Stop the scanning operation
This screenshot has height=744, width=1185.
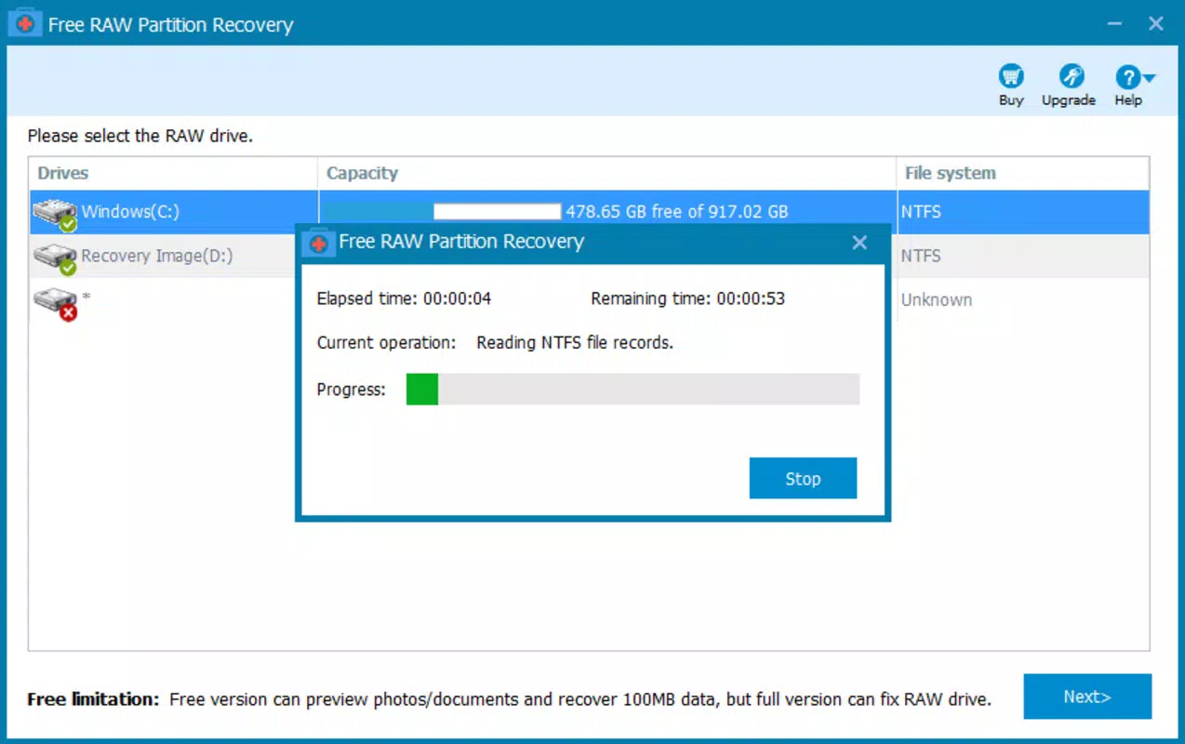click(803, 478)
